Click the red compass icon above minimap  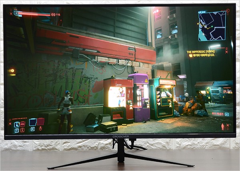(x=228, y=10)
